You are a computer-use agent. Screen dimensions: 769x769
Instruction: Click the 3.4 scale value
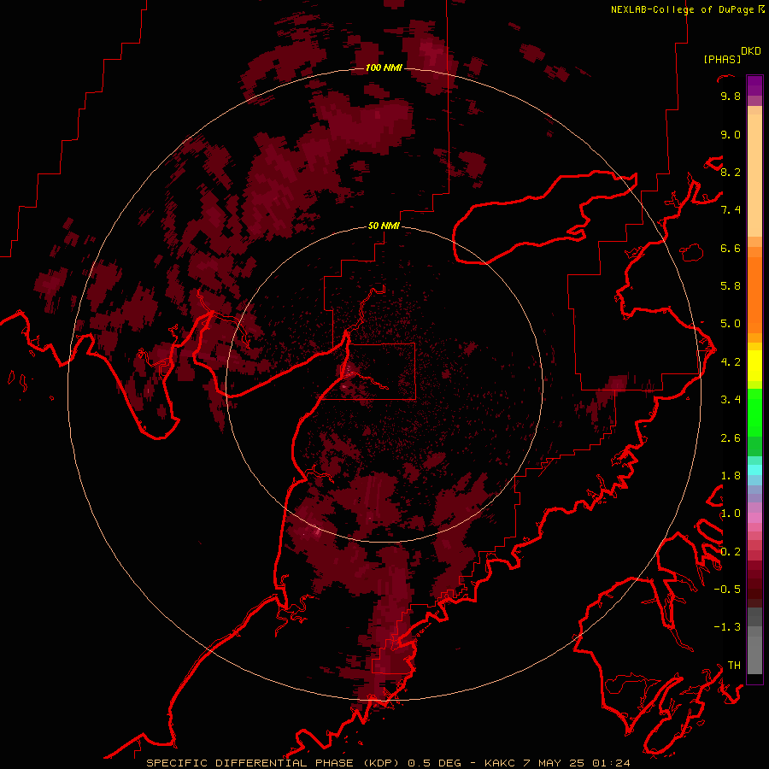pyautogui.click(x=731, y=400)
